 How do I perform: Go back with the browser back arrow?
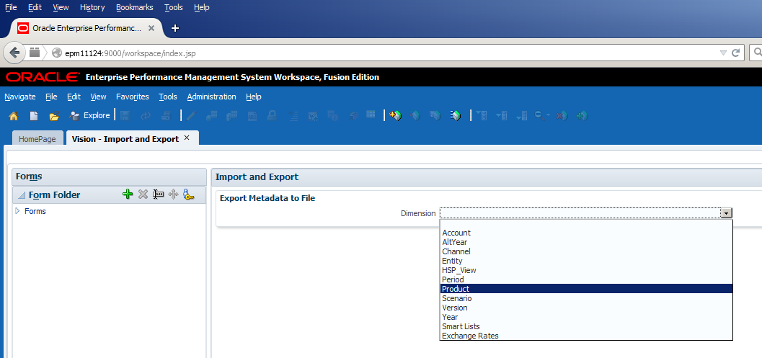point(14,53)
